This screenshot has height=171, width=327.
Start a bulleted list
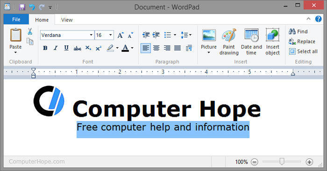coord(167,35)
